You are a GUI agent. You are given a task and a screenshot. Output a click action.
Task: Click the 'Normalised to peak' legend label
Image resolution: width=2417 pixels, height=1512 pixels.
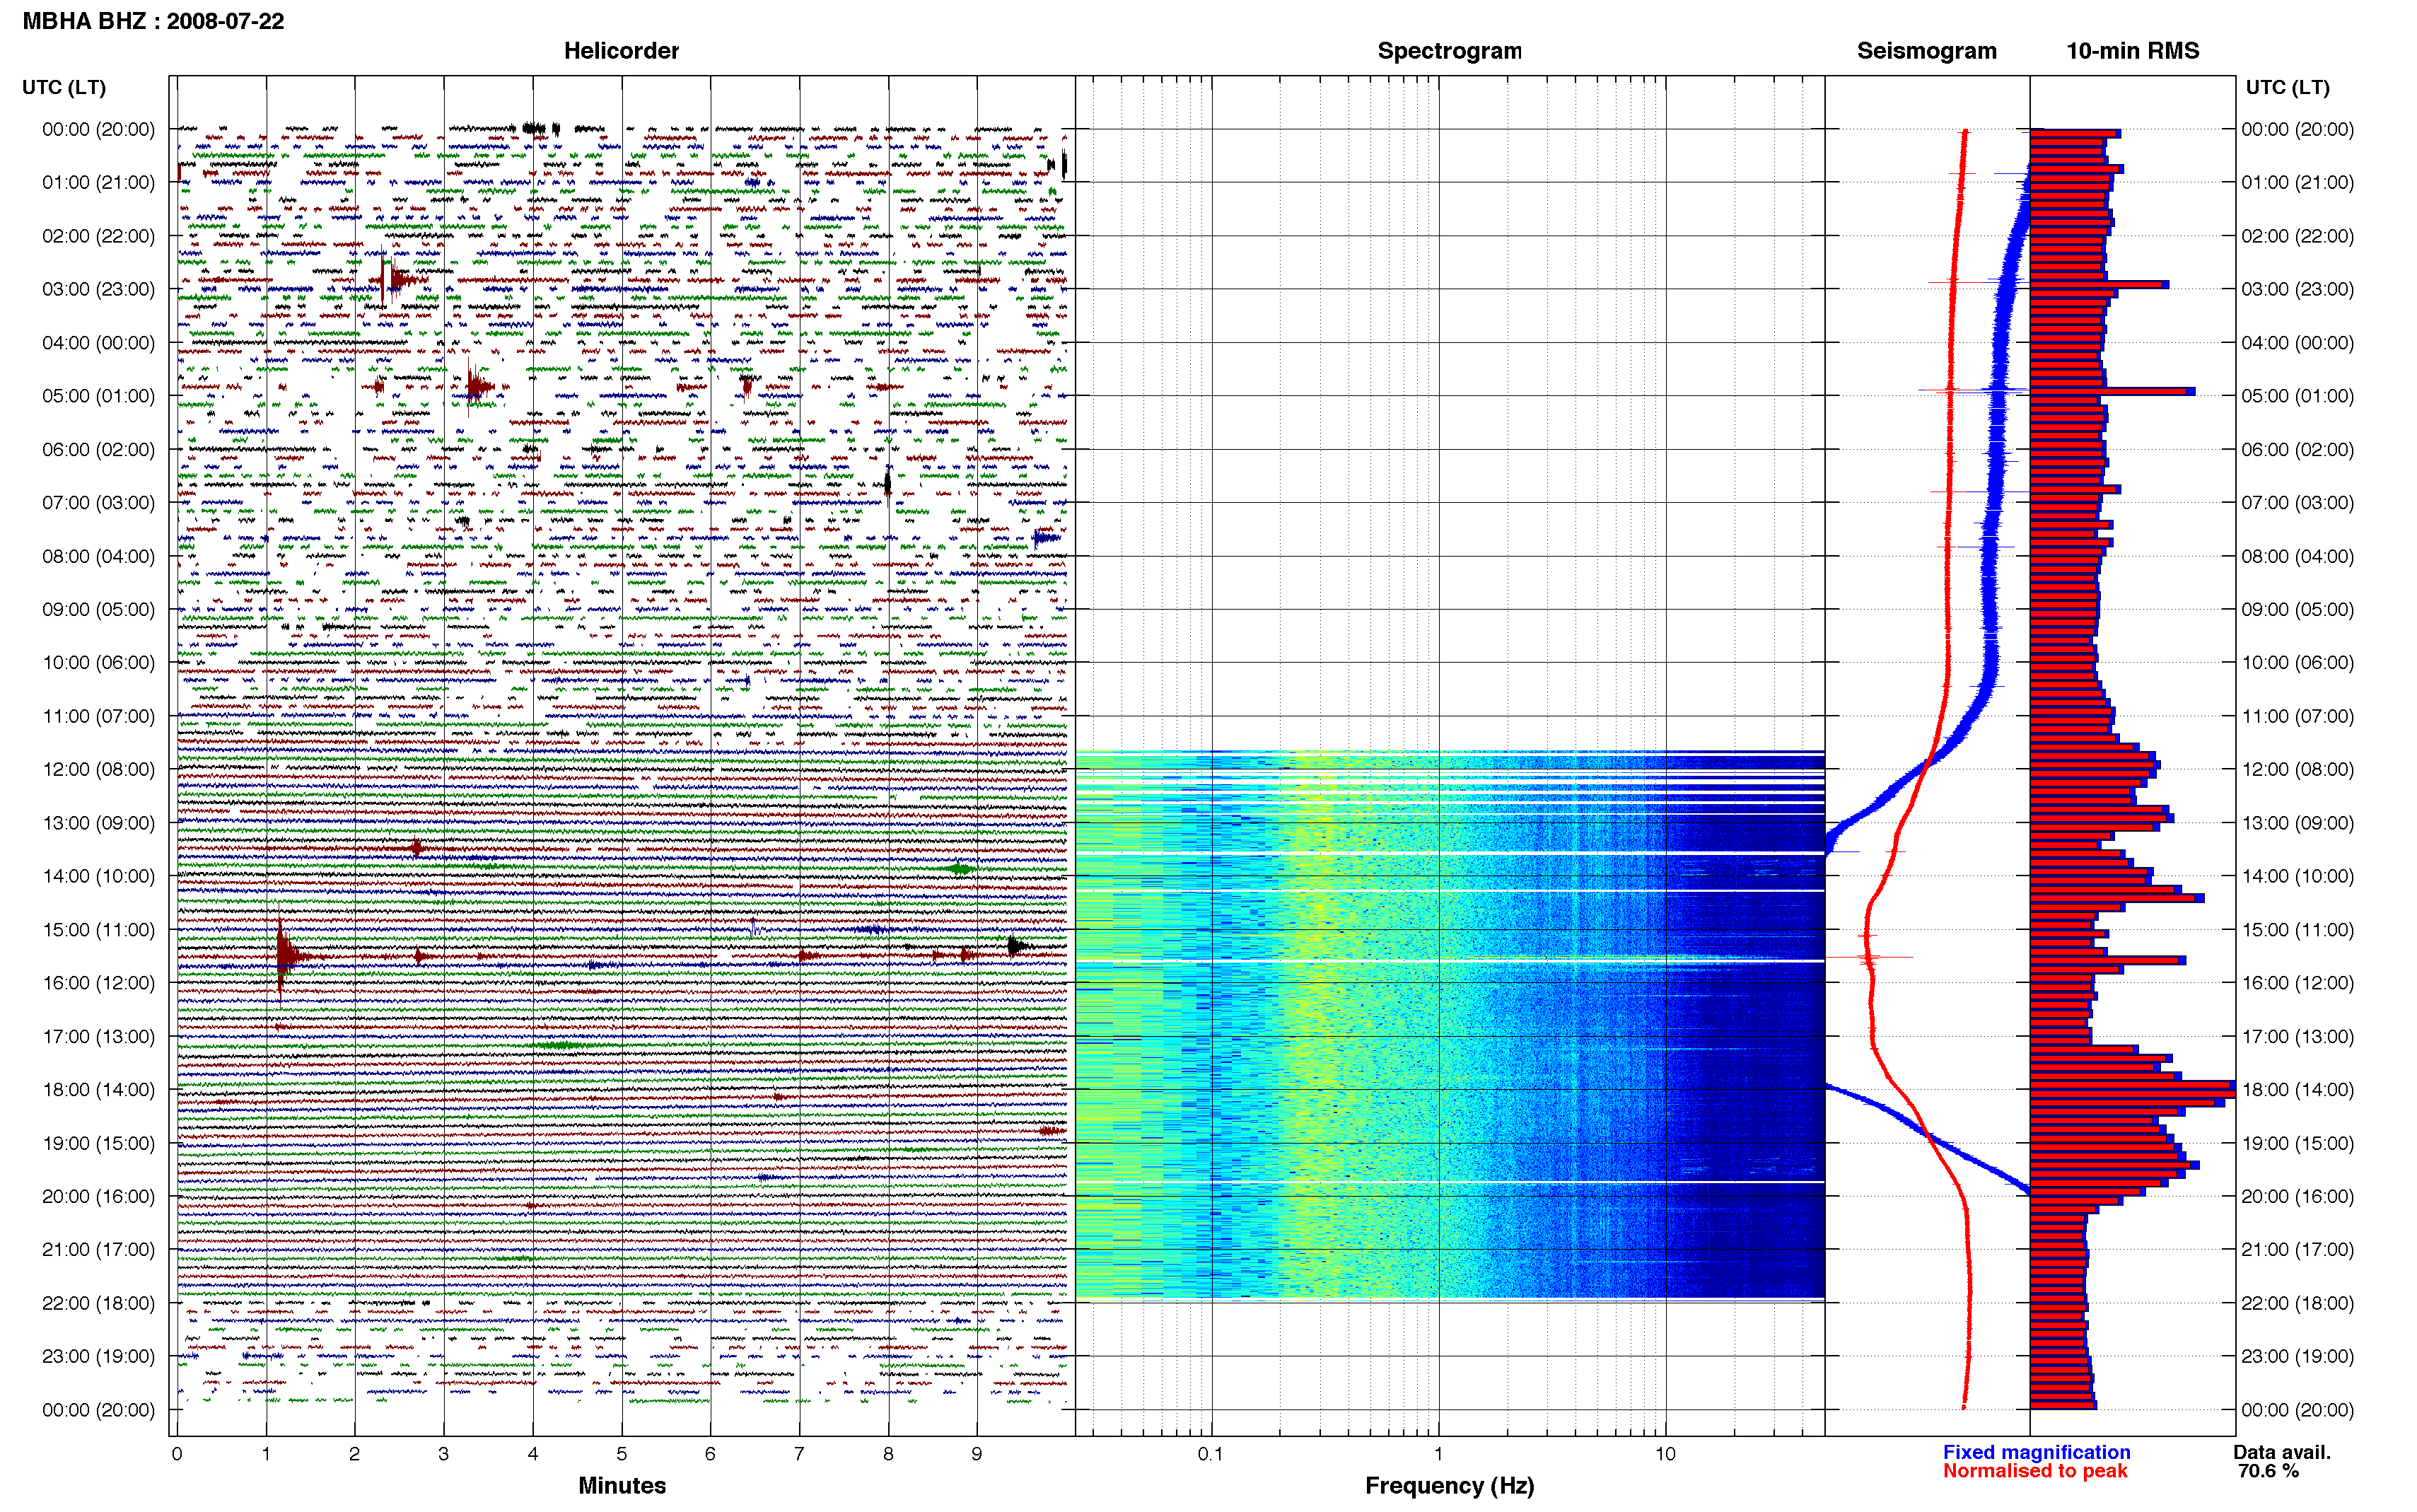[x=2034, y=1471]
